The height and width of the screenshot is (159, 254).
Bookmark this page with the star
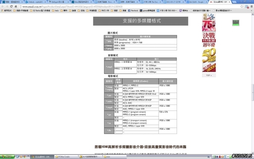(242, 6)
